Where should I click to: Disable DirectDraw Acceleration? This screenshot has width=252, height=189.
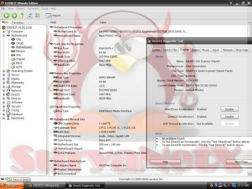click(x=230, y=109)
